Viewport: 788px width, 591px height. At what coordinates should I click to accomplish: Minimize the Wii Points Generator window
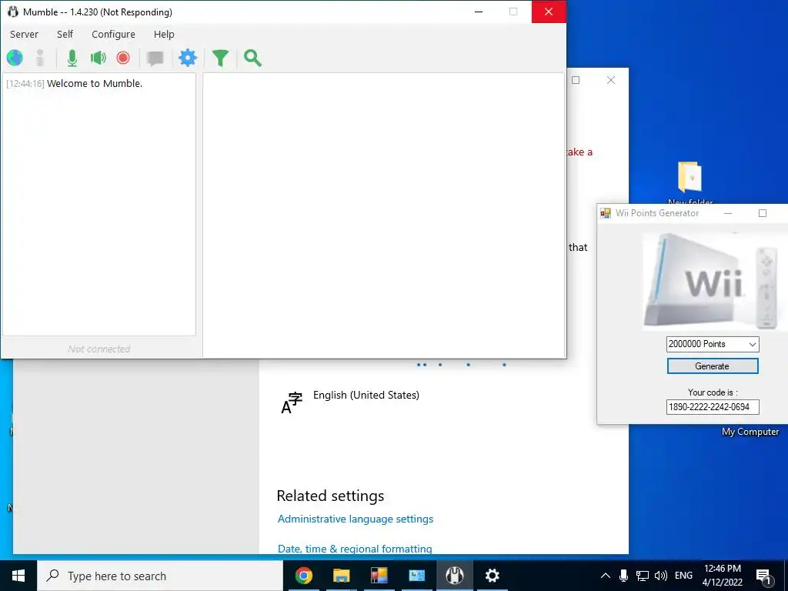(728, 213)
